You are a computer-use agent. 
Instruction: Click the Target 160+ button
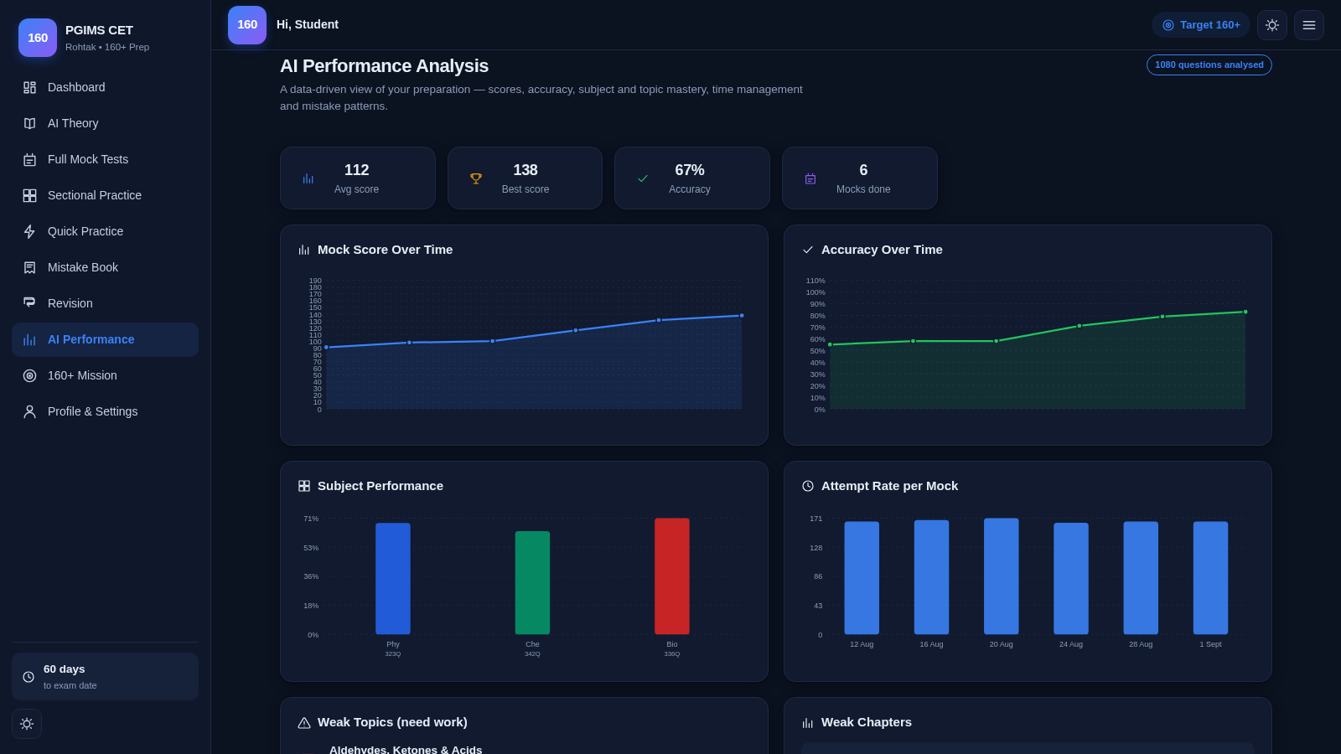pyautogui.click(x=1201, y=25)
